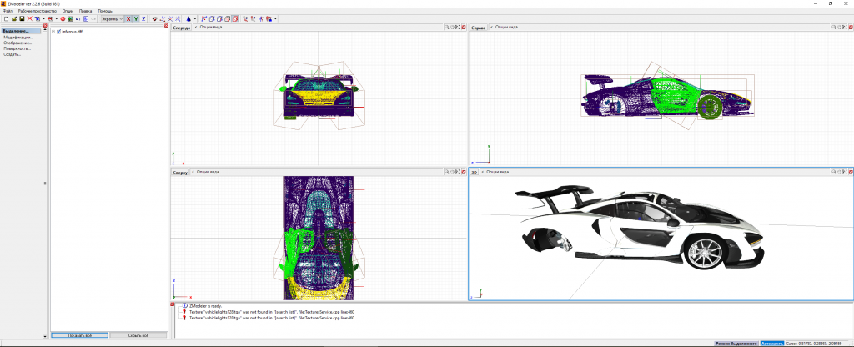
Task: Click the New file icon in toolbar
Action: [x=6, y=18]
